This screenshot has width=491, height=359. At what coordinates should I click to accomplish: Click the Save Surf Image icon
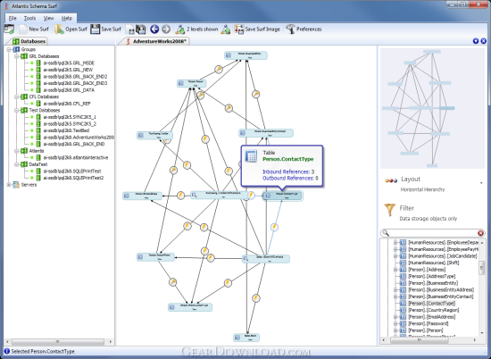tap(239, 29)
